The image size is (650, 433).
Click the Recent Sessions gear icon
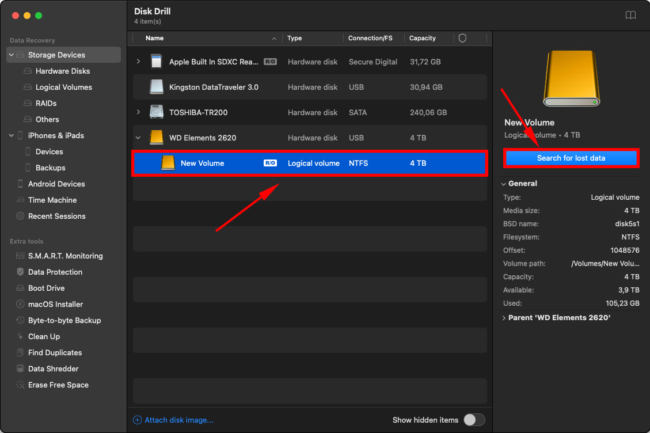[20, 216]
